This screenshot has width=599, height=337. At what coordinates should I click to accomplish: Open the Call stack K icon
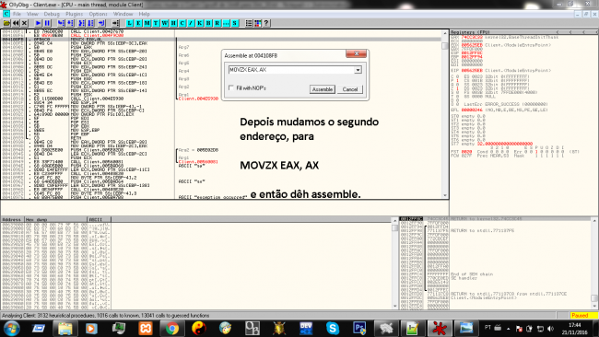coord(200,23)
